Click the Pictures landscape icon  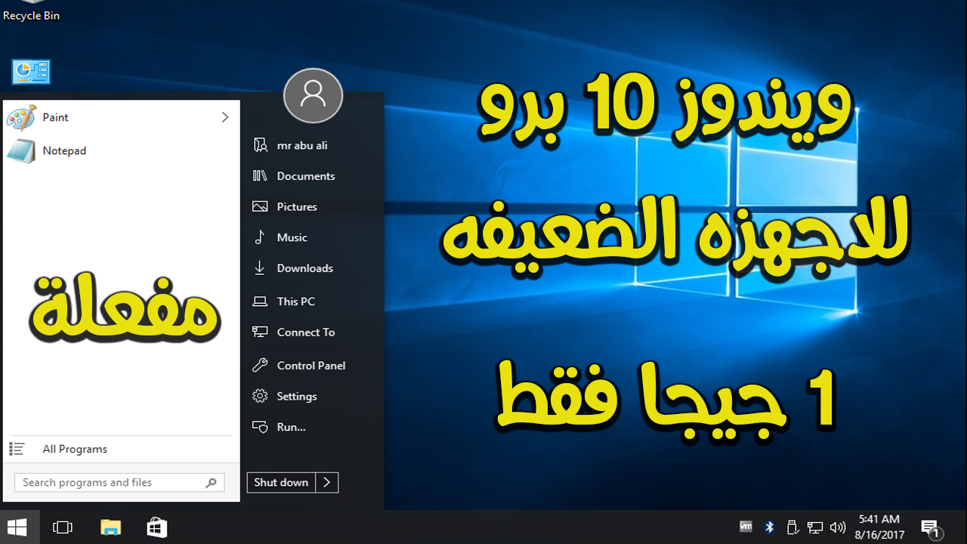pos(260,206)
